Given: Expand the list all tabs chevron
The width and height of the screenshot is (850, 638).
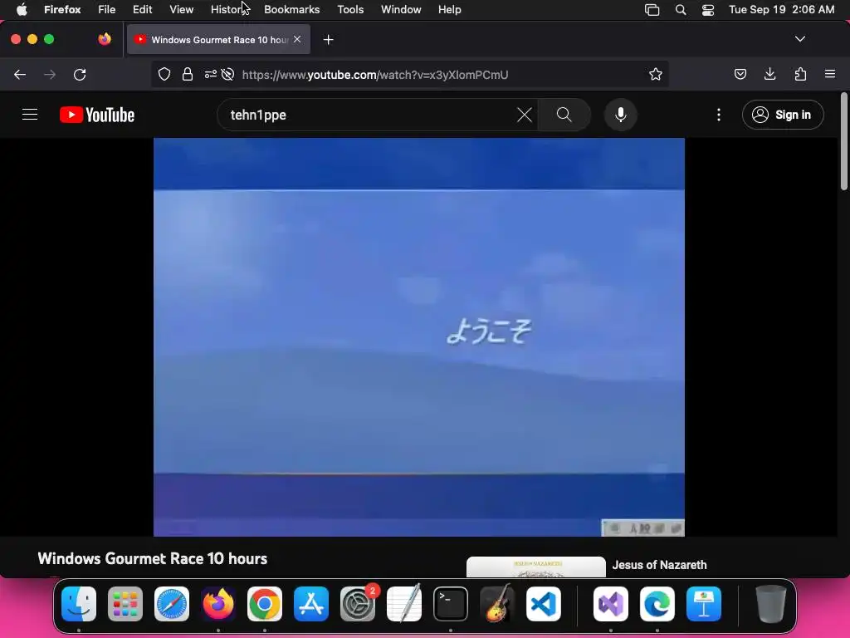Looking at the screenshot, I should [x=799, y=39].
